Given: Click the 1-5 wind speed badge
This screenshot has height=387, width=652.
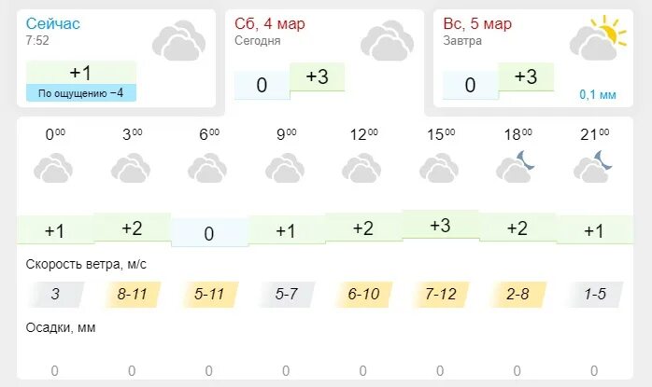Looking at the screenshot, I should coord(595,295).
